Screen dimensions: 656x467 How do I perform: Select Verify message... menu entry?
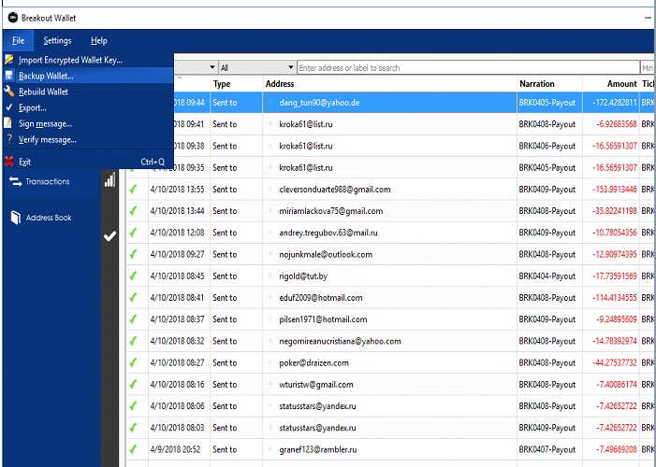88,139
